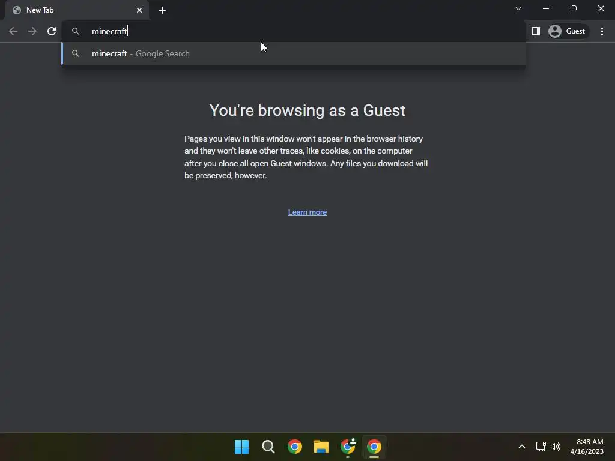The height and width of the screenshot is (461, 615).
Task: Follow the Learn more link
Action: [x=307, y=212]
